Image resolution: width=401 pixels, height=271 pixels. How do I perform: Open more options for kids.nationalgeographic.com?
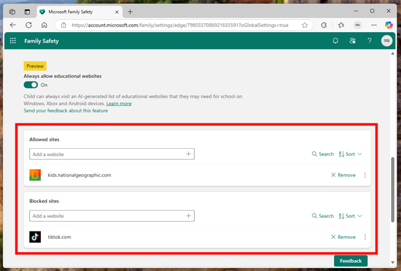click(365, 175)
